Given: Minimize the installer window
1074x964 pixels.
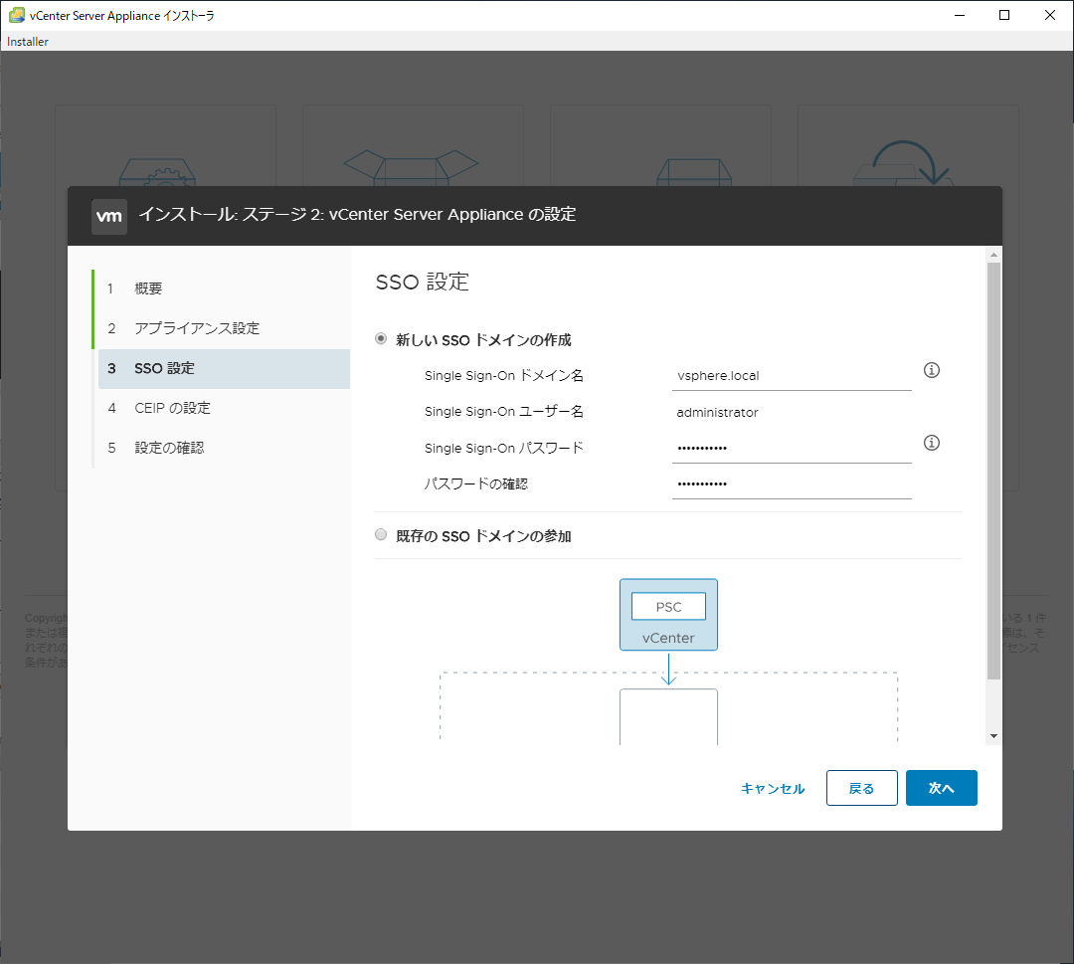Looking at the screenshot, I should pos(960,15).
